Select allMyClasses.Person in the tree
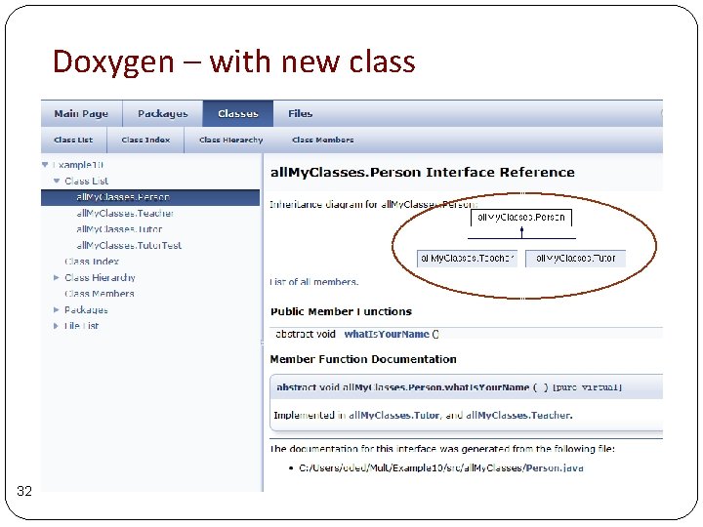This screenshot has width=703, height=527. pos(150,197)
